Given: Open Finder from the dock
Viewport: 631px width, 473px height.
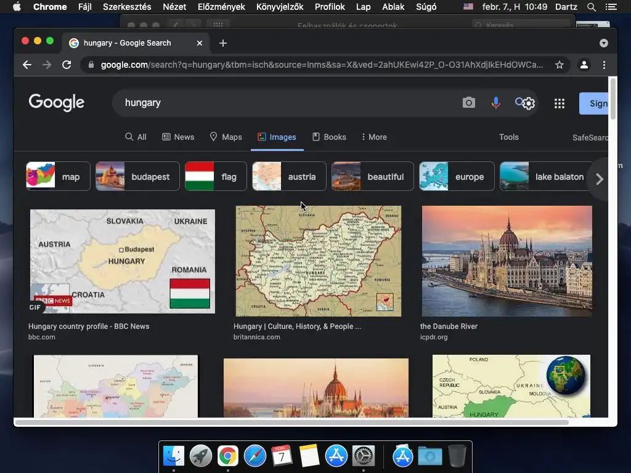Looking at the screenshot, I should point(174,456).
